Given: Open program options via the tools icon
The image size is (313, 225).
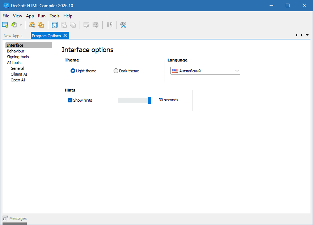Looking at the screenshot, I should pyautogui.click(x=123, y=25).
